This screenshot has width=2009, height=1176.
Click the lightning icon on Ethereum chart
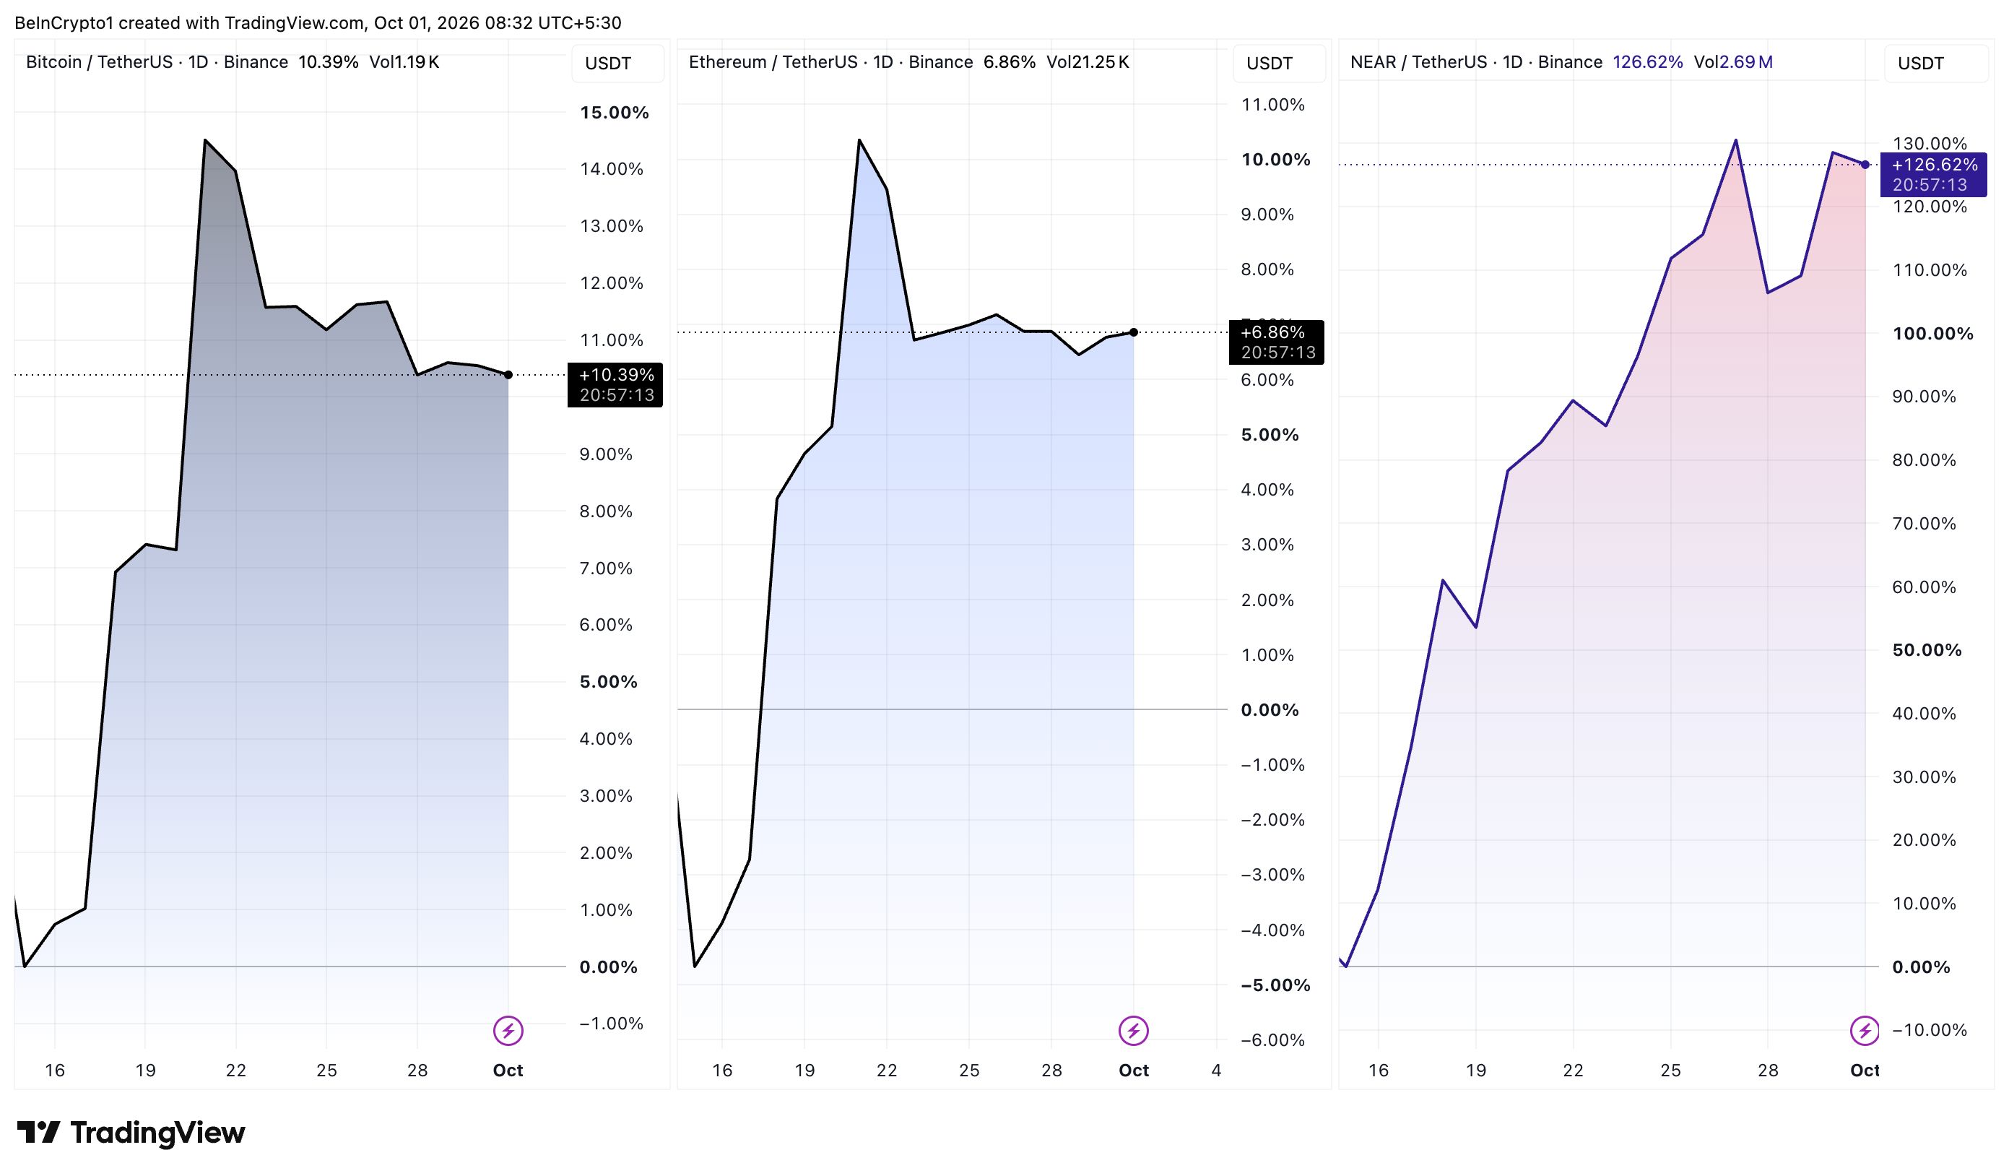(x=1133, y=1031)
